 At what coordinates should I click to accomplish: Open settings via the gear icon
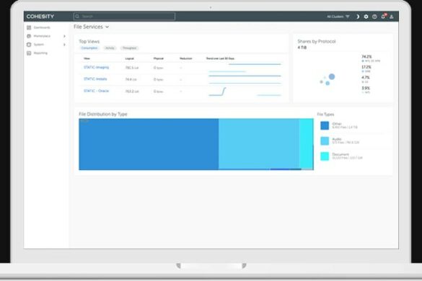click(x=366, y=17)
